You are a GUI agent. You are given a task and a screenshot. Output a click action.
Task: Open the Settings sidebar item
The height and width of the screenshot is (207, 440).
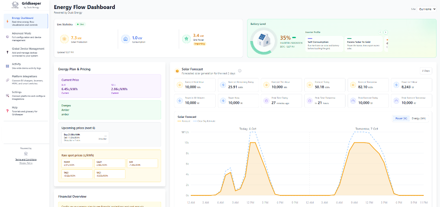click(x=26, y=96)
